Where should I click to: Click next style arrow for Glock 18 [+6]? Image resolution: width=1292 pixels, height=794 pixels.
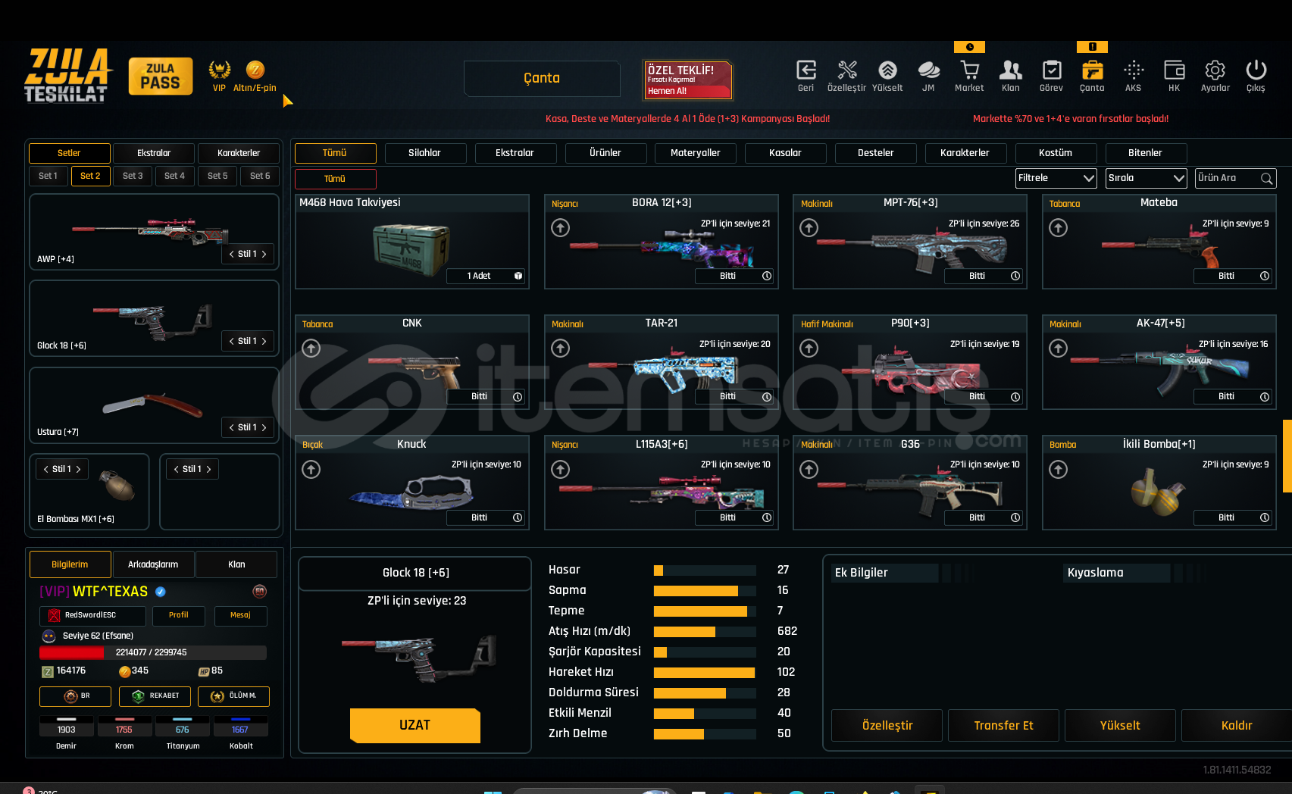pyautogui.click(x=264, y=342)
